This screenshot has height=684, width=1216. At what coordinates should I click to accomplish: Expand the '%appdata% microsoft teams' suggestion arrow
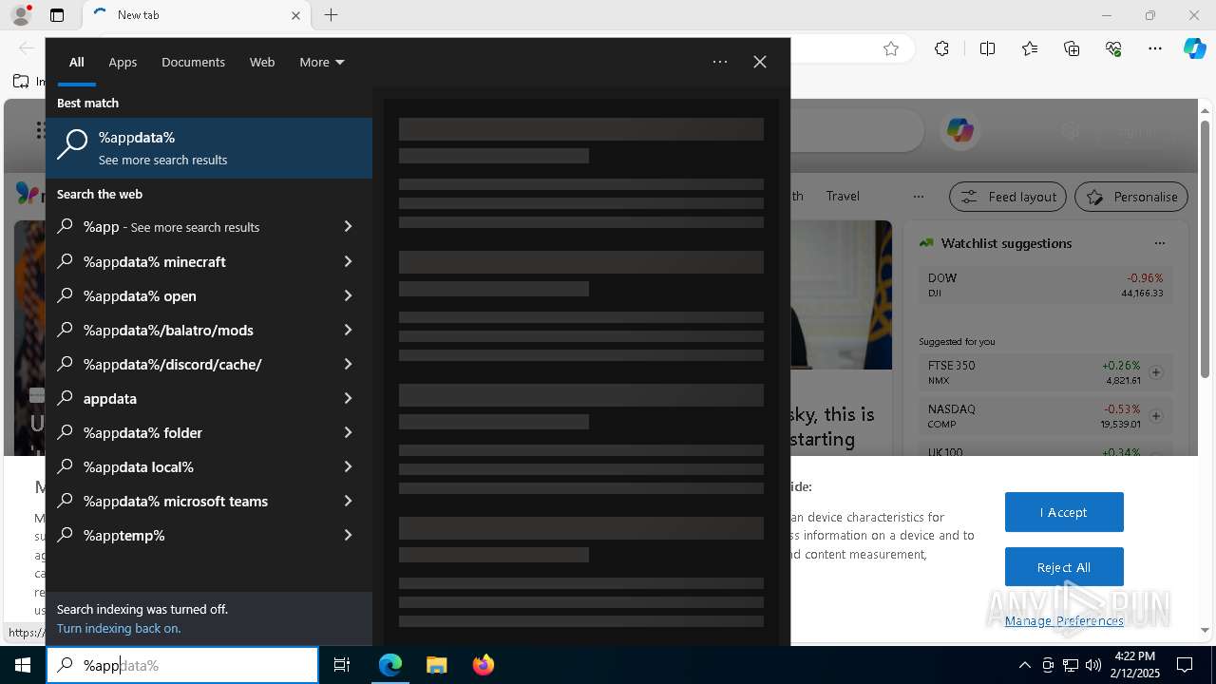pos(348,501)
